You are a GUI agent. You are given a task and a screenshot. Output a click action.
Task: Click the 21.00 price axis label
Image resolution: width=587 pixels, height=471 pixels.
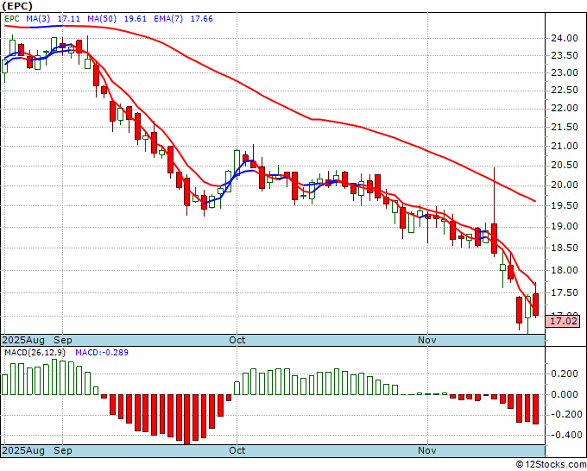pos(565,147)
